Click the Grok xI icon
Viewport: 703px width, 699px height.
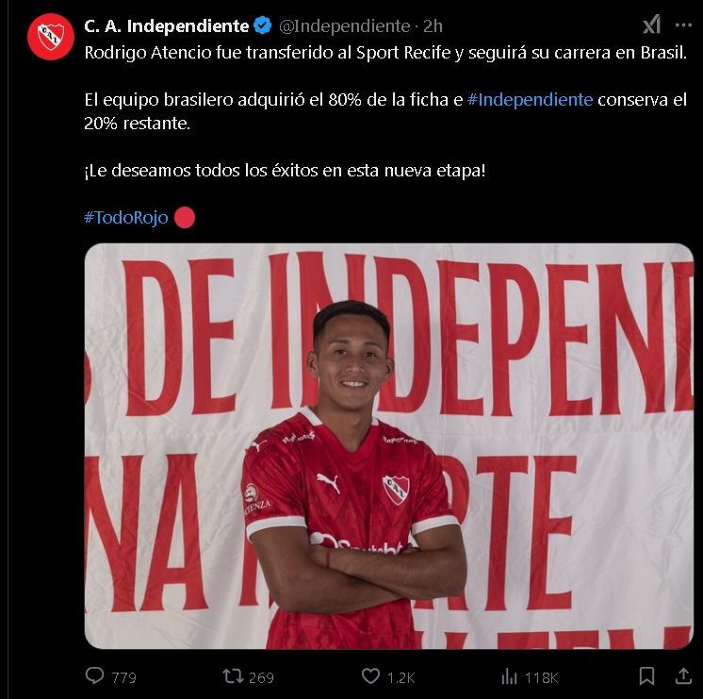tap(651, 25)
